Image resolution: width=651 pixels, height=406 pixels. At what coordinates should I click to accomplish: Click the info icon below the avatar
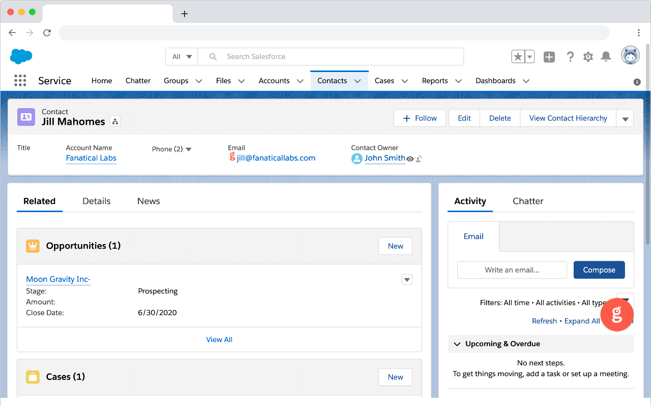[637, 82]
